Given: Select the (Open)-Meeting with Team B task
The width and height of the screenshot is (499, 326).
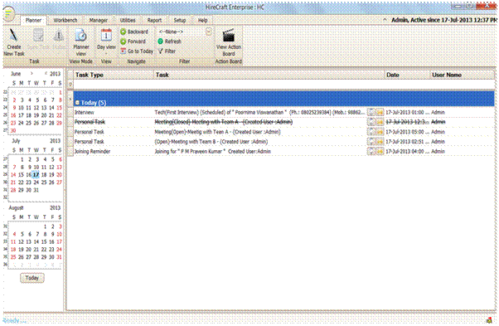Looking at the screenshot, I should click(x=211, y=141).
